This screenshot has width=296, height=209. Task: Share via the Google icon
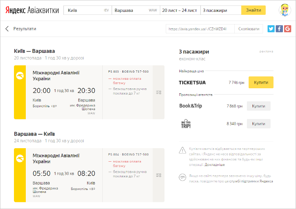tap(288, 29)
